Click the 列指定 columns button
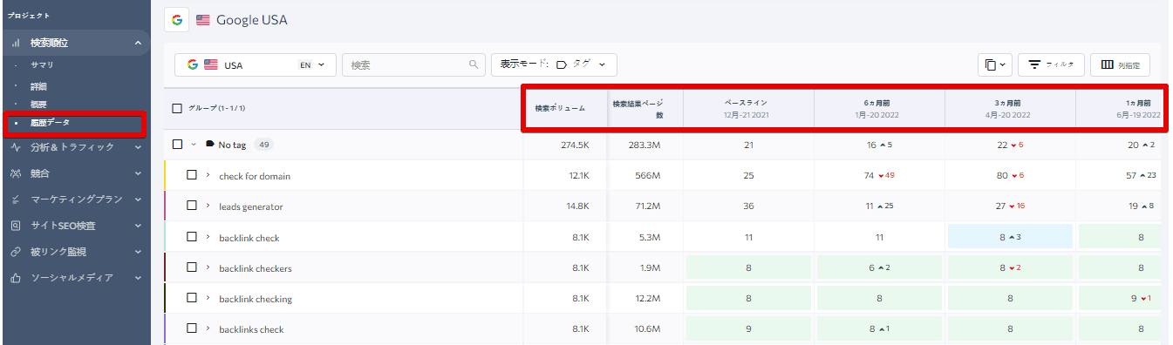 (x=1120, y=64)
